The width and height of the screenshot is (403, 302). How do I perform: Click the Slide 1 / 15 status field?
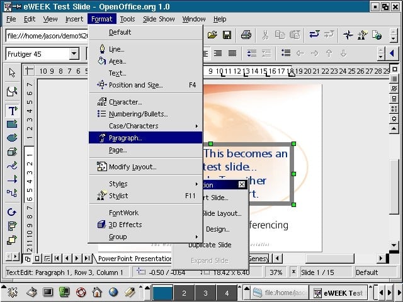pos(326,272)
